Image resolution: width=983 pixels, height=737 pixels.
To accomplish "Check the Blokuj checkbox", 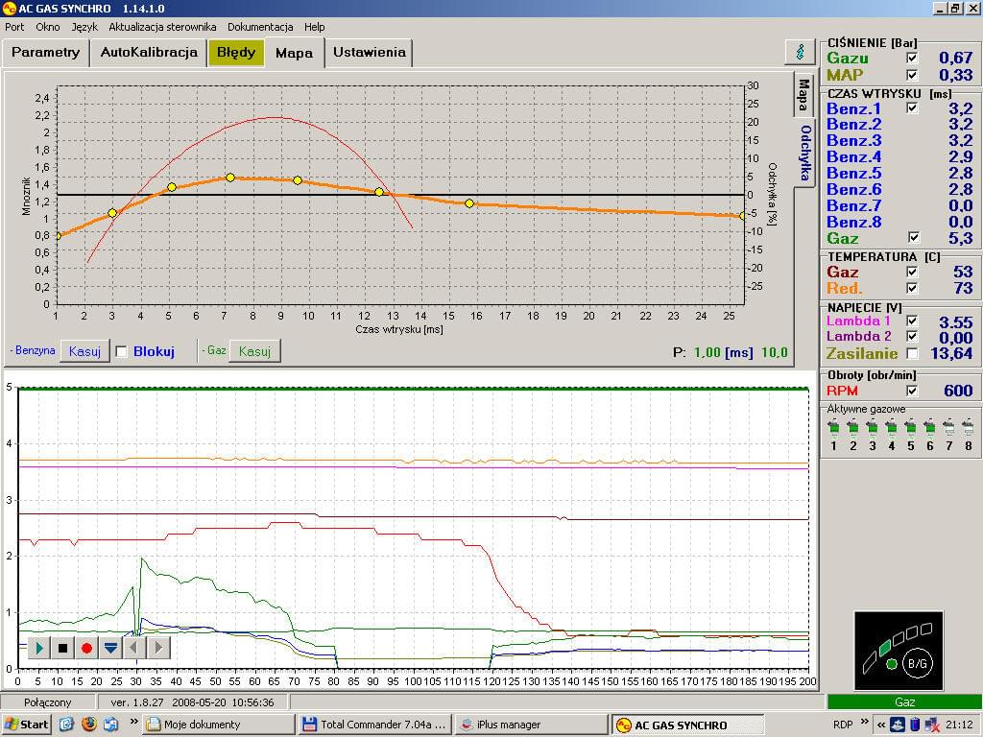I will tap(122, 351).
